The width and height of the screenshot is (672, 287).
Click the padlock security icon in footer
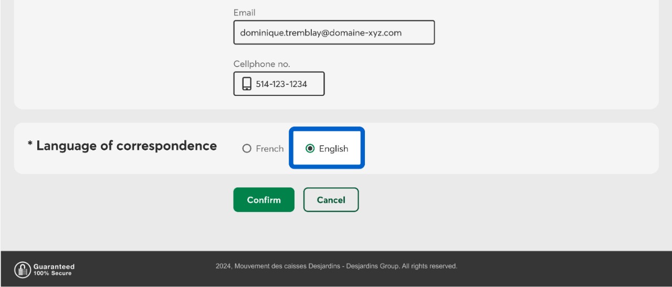point(22,270)
